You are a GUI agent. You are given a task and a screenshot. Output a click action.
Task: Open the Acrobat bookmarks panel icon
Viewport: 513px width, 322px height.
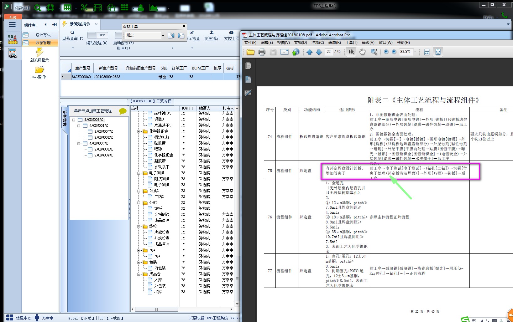[x=248, y=79]
